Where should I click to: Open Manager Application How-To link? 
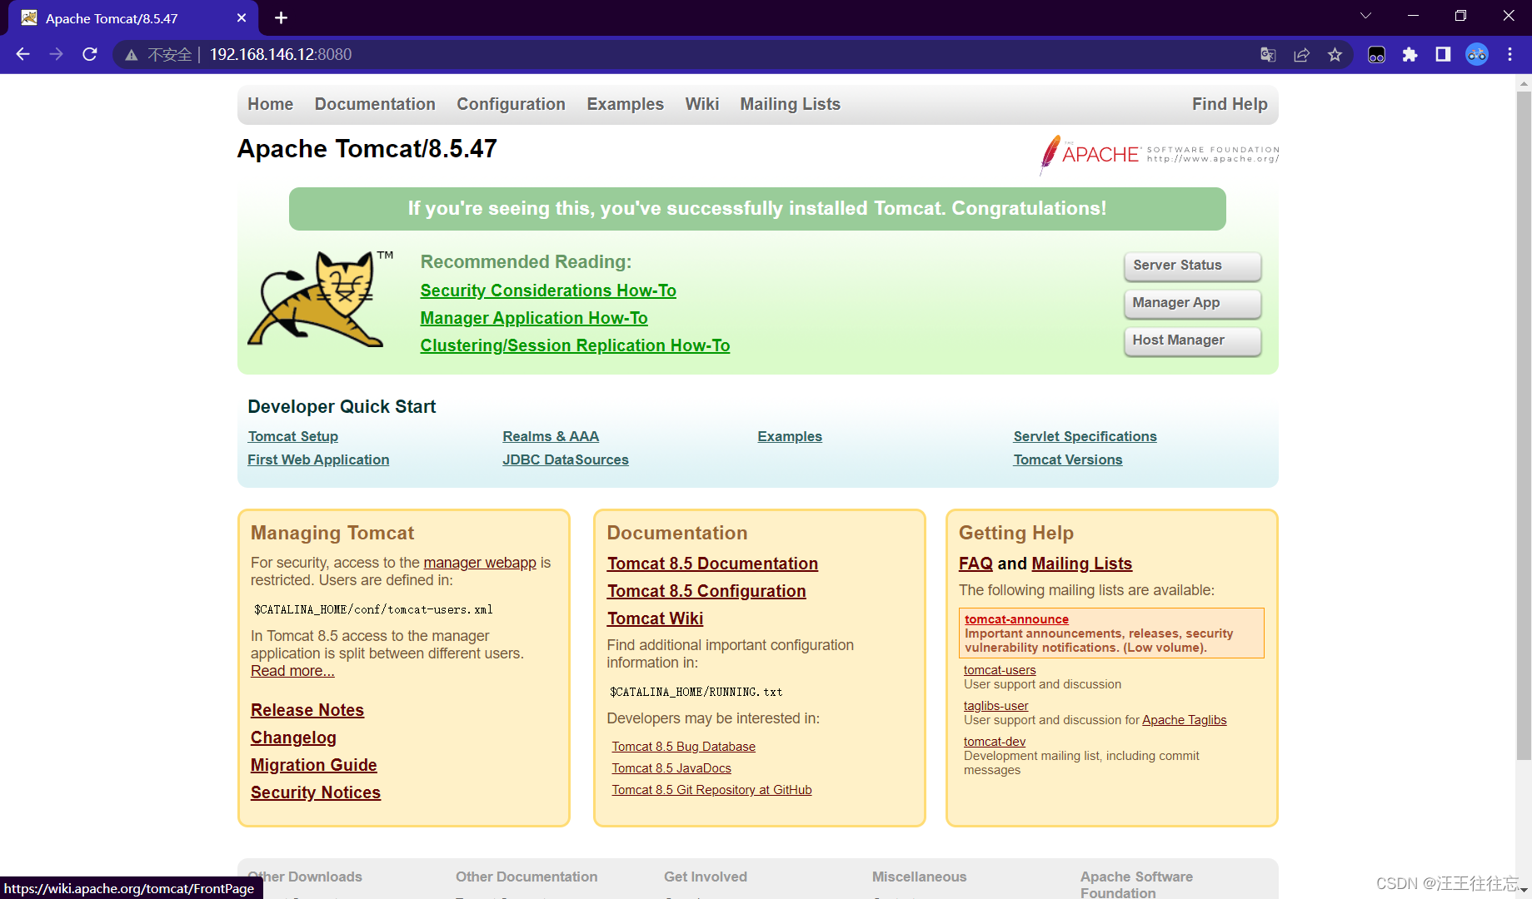[534, 318]
